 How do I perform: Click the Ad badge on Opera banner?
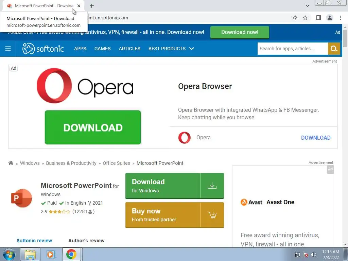tap(14, 68)
